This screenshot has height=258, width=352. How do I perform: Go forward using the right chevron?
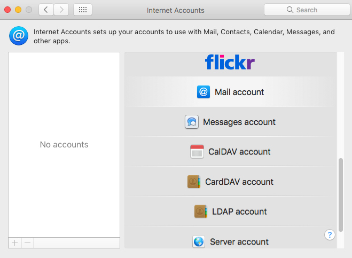click(x=61, y=10)
